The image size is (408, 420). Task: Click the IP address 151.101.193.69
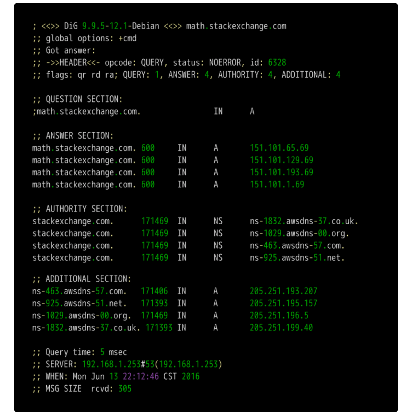point(282,172)
